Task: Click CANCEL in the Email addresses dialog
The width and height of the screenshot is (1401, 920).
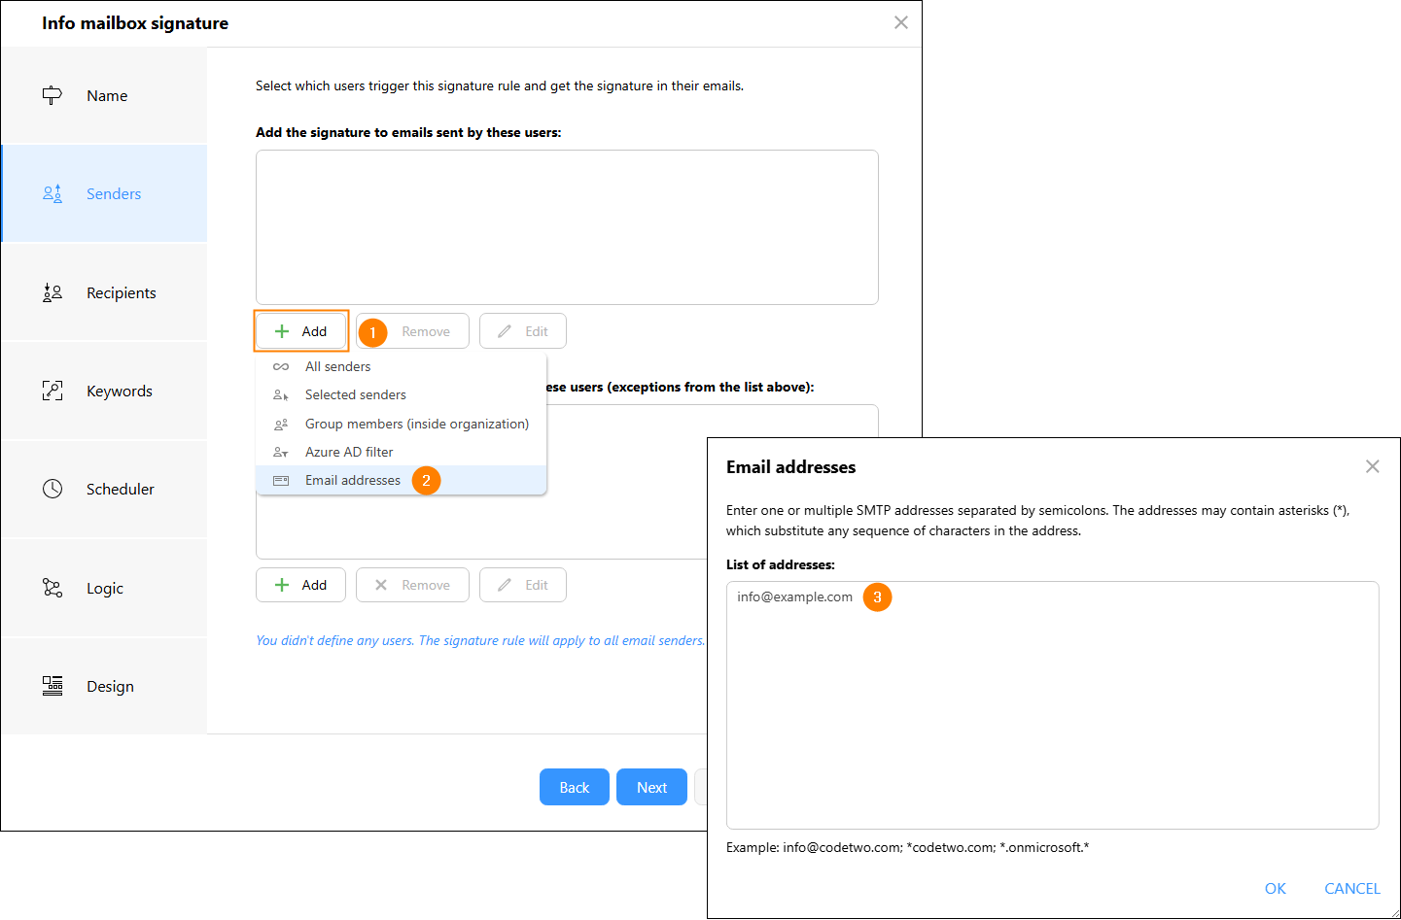Action: (x=1351, y=888)
